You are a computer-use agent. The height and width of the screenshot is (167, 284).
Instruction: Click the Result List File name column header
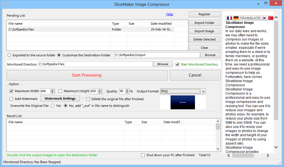click(65, 122)
